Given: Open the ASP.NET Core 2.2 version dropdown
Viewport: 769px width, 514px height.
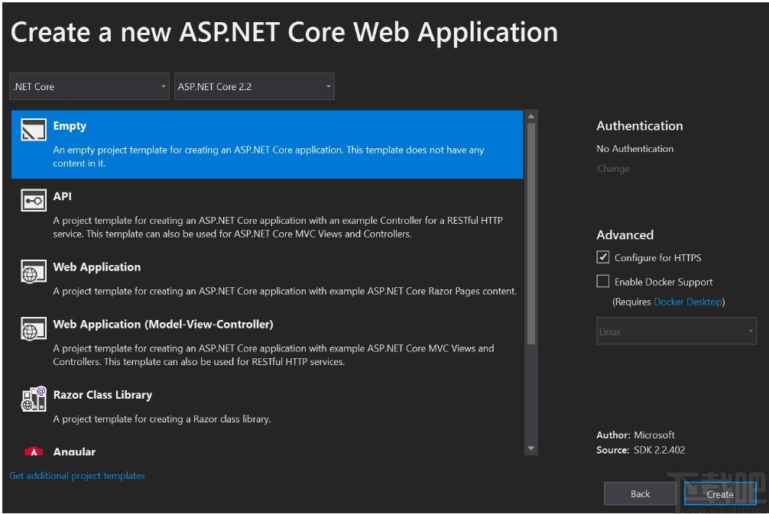Looking at the screenshot, I should point(255,87).
